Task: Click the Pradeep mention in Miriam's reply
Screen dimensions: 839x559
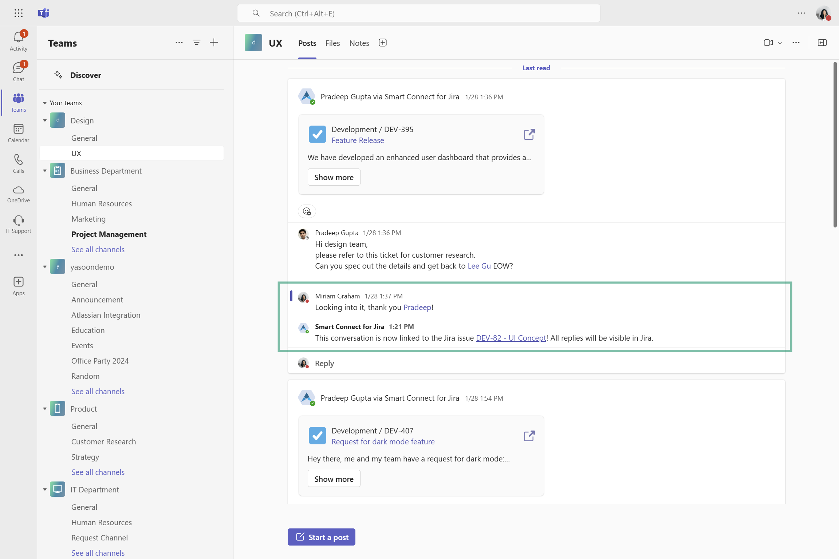Action: [417, 307]
